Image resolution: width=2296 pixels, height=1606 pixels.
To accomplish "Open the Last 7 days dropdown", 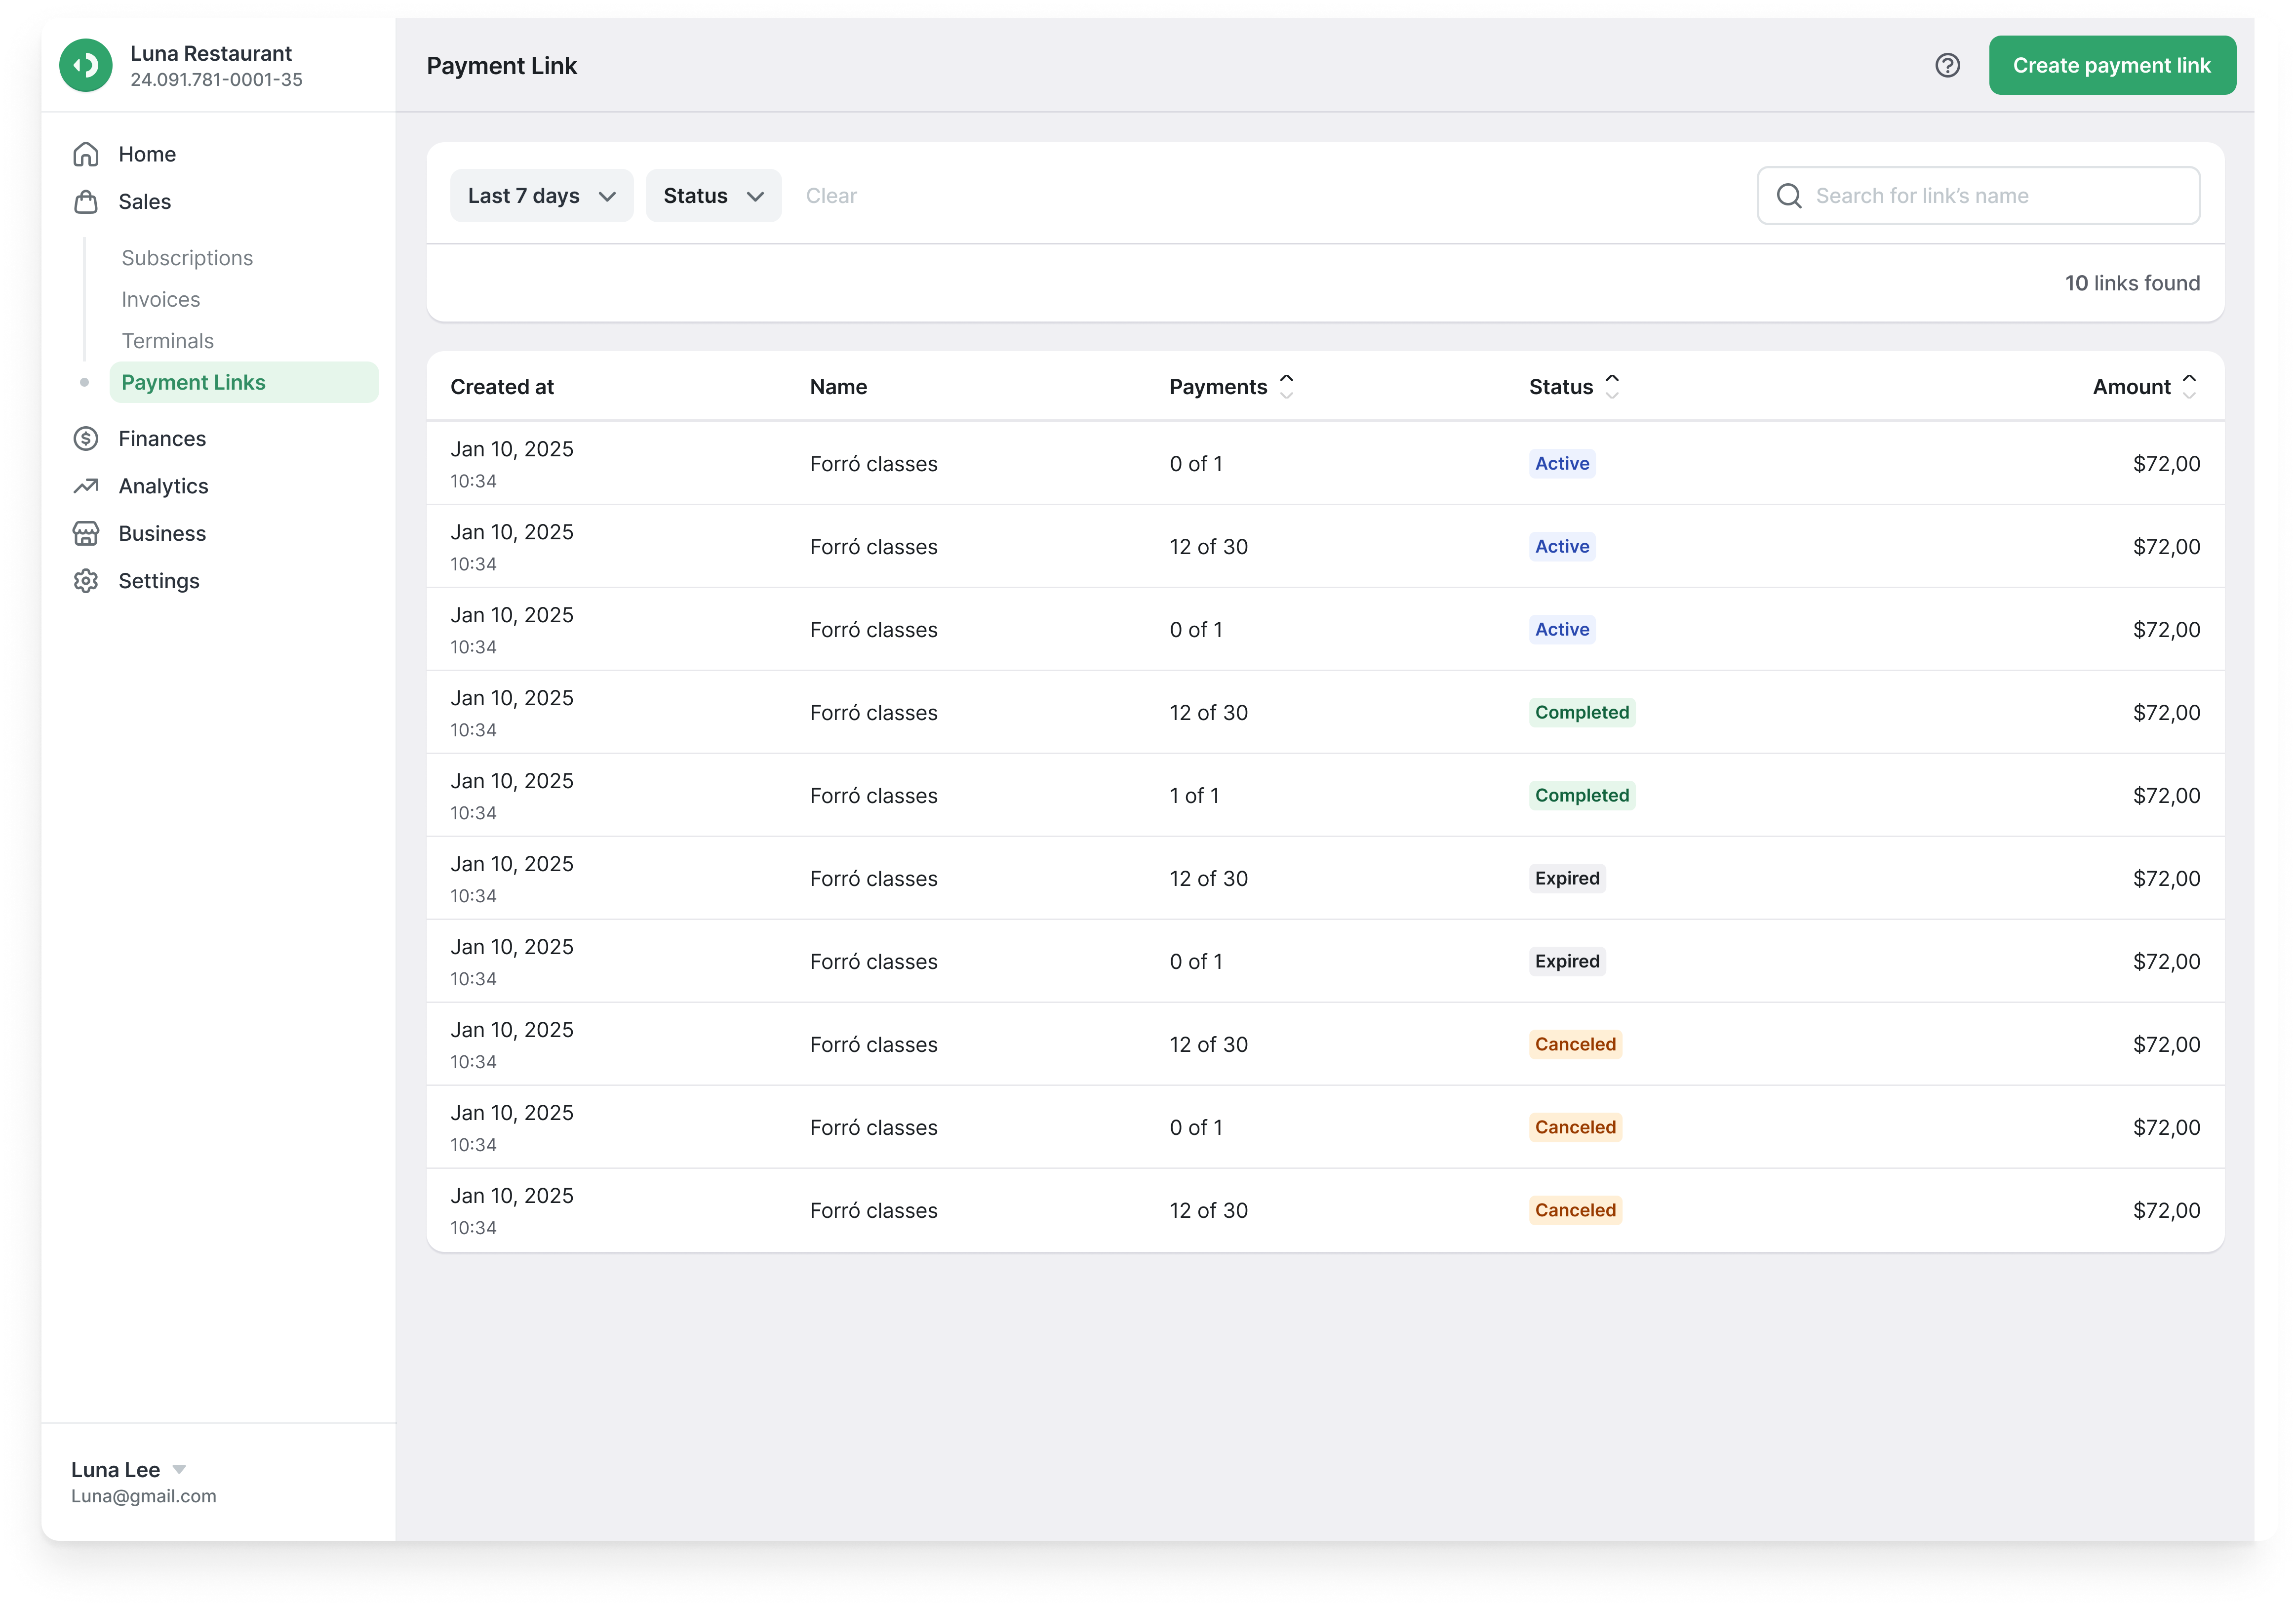I will (541, 196).
